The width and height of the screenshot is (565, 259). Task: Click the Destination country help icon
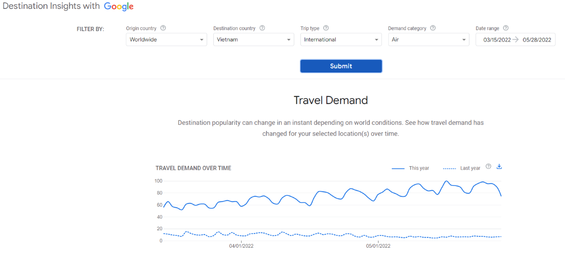[x=262, y=28]
